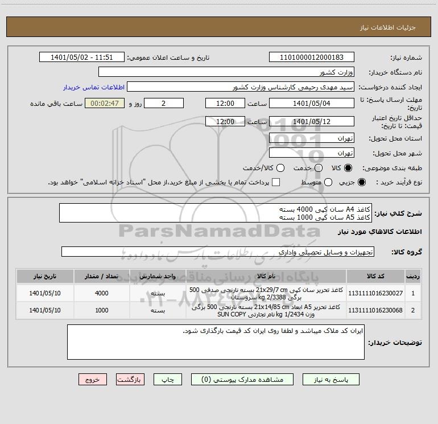Click the quantity cell 4000
438x424 pixels.
click(102, 293)
